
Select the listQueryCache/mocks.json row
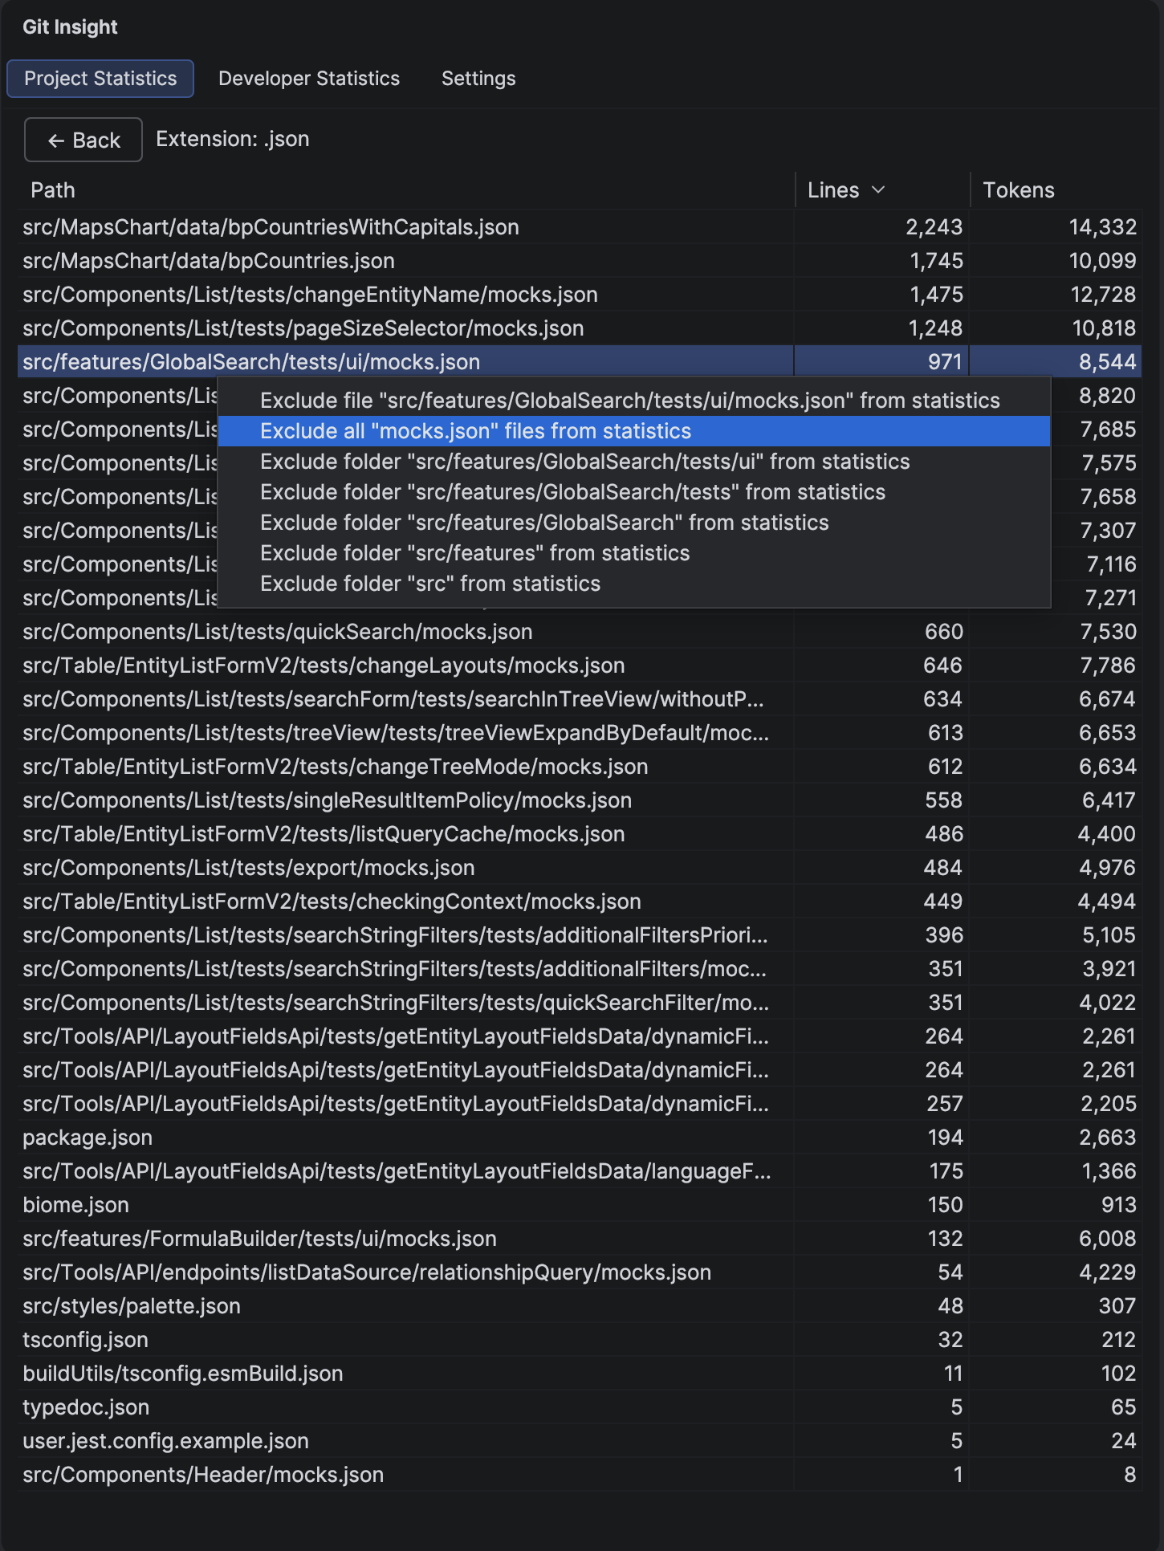click(x=580, y=834)
